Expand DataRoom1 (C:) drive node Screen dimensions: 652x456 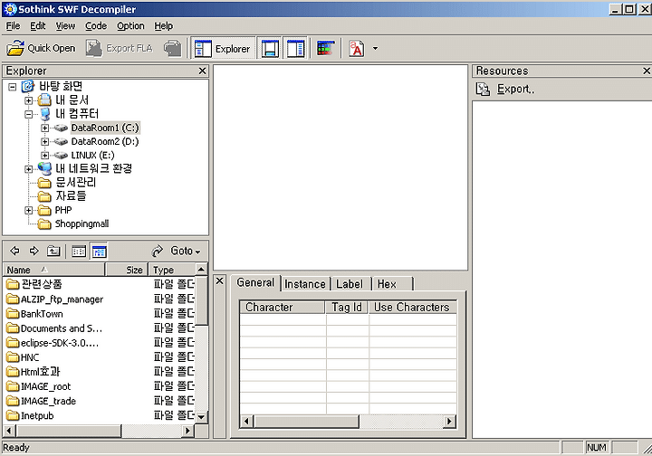[45, 128]
